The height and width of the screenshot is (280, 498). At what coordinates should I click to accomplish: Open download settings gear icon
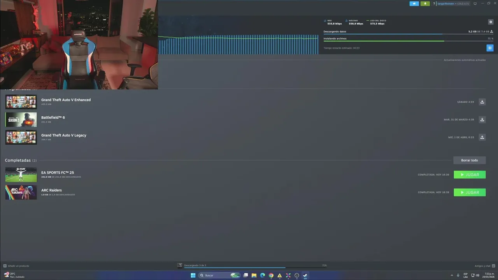tap(491, 22)
